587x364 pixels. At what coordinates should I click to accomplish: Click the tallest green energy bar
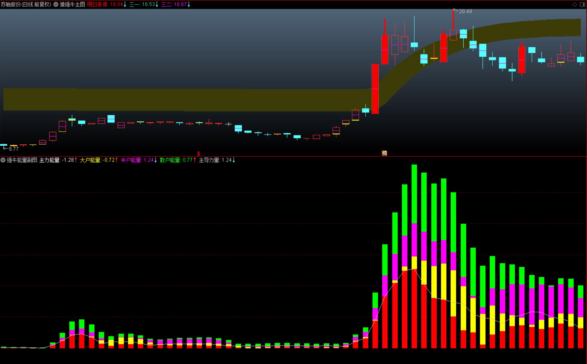(x=414, y=194)
